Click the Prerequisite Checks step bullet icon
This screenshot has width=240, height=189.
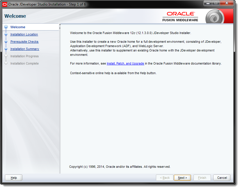[x=6, y=42]
